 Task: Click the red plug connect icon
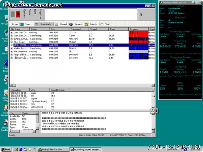(x=18, y=14)
